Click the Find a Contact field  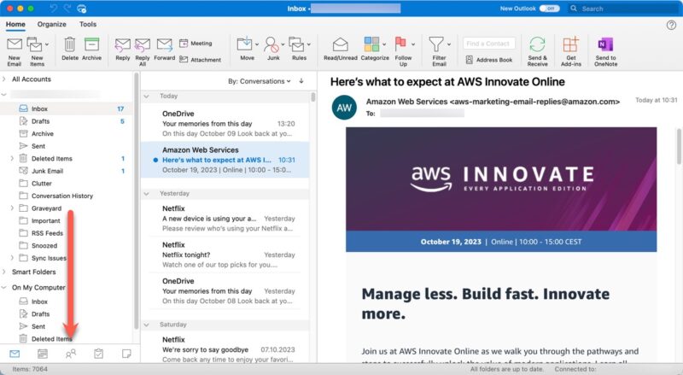[488, 43]
